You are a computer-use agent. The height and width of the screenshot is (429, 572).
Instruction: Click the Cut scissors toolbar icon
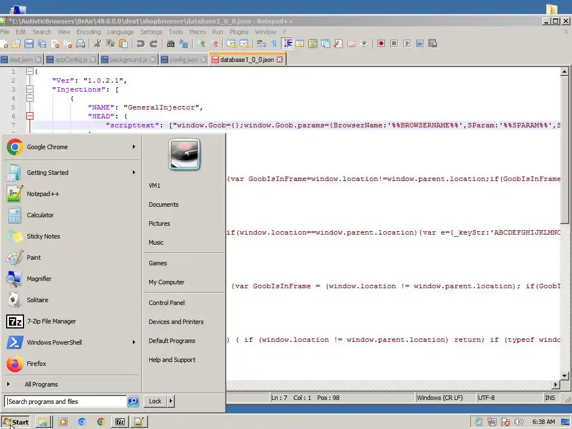tap(97, 44)
